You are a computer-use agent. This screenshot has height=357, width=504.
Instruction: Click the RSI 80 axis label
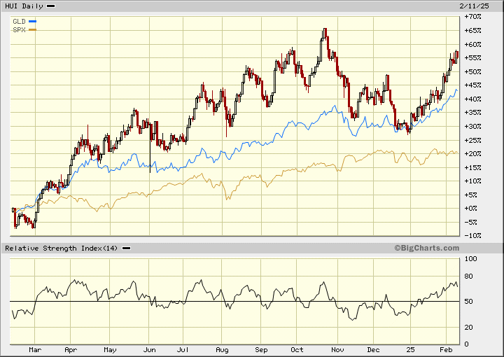[x=468, y=276]
